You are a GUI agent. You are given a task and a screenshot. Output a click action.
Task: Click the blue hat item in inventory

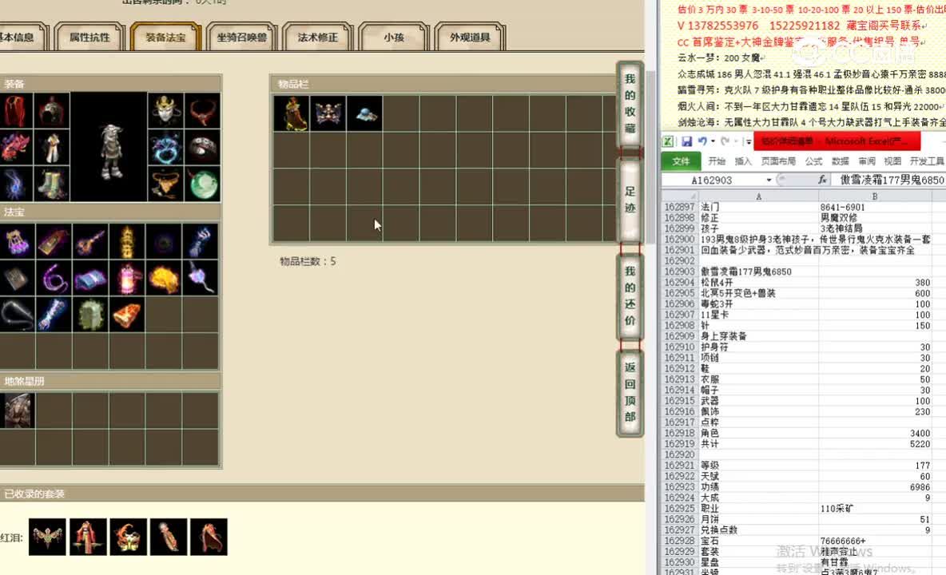[365, 113]
